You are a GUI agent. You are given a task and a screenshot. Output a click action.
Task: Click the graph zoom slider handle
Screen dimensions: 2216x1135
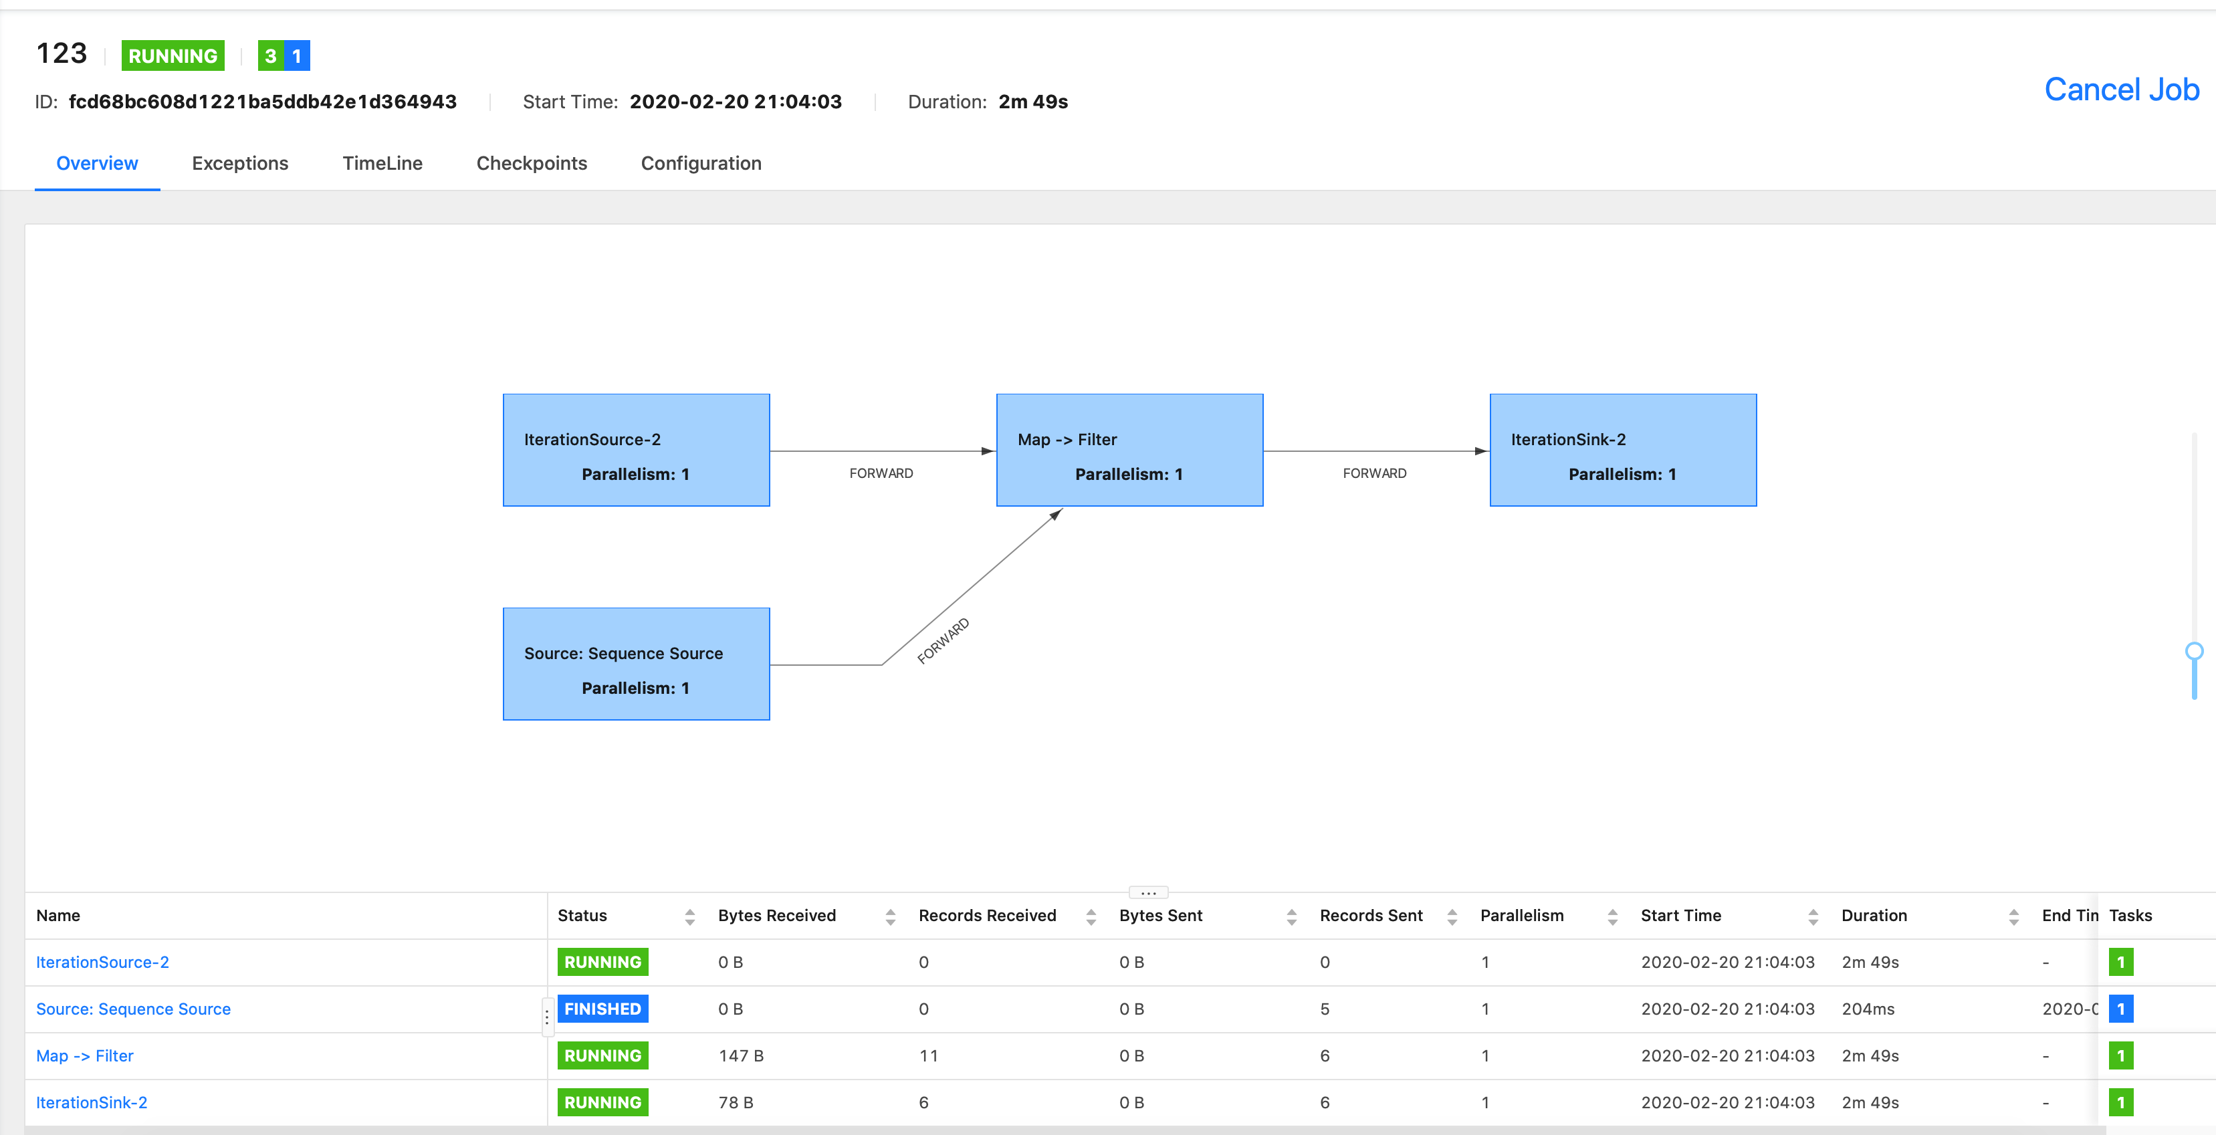pos(2194,651)
